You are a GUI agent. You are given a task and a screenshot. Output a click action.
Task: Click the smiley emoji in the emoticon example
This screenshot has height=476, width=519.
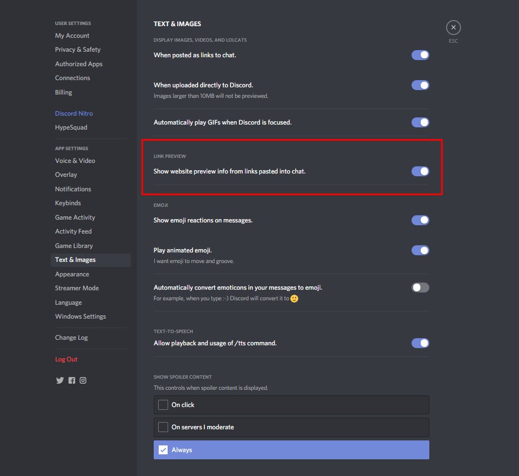pyautogui.click(x=294, y=299)
